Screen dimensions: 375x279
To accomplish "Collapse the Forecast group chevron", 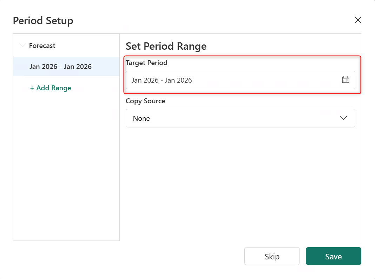I will 22,46.
